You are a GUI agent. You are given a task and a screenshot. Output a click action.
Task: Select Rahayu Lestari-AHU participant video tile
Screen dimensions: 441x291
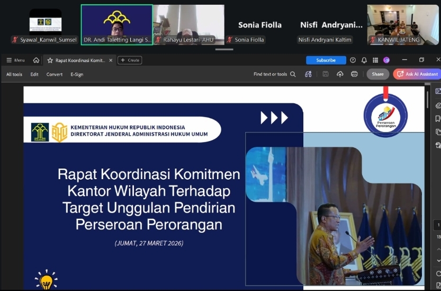[188, 25]
